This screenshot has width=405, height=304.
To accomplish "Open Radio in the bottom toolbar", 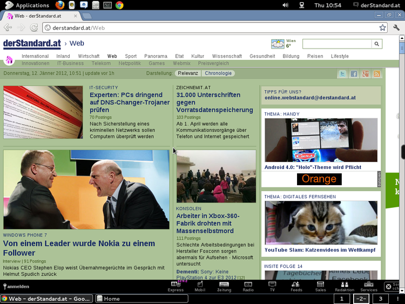I will (248, 286).
